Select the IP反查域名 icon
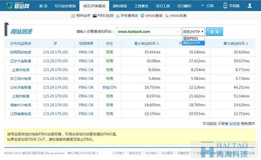Viewport: 261px width, 160px height. (x=118, y=16)
